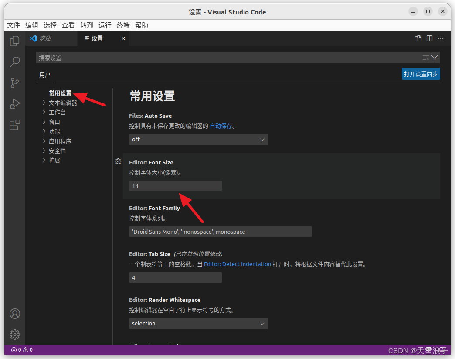455x359 pixels.
Task: Click the Split Editor Right icon
Action: pos(429,38)
